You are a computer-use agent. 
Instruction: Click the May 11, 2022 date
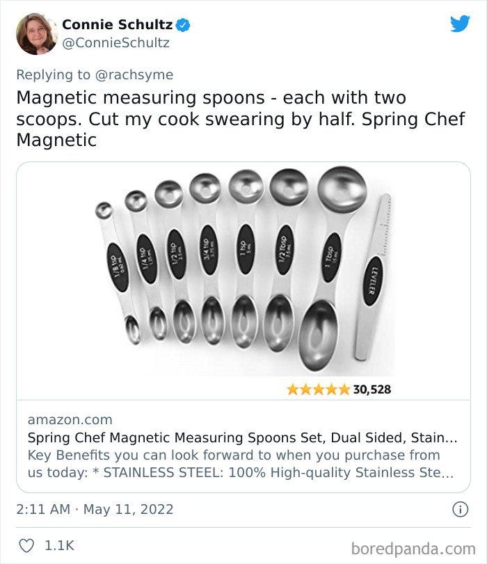(129, 510)
